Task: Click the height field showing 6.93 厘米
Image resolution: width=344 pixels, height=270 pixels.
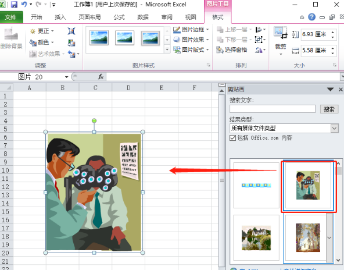Action: (315, 34)
